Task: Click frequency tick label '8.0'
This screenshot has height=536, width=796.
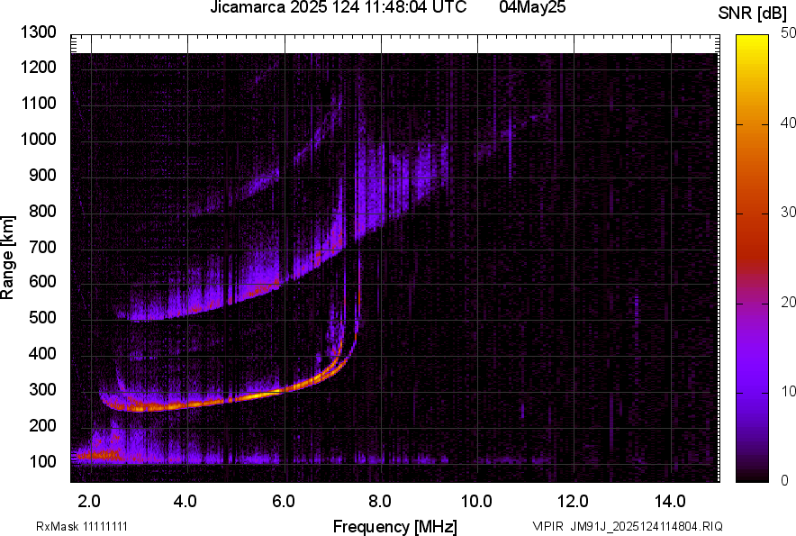Action: 380,502
